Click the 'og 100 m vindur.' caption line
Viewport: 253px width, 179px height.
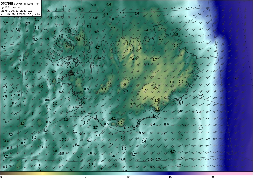click(x=11, y=7)
